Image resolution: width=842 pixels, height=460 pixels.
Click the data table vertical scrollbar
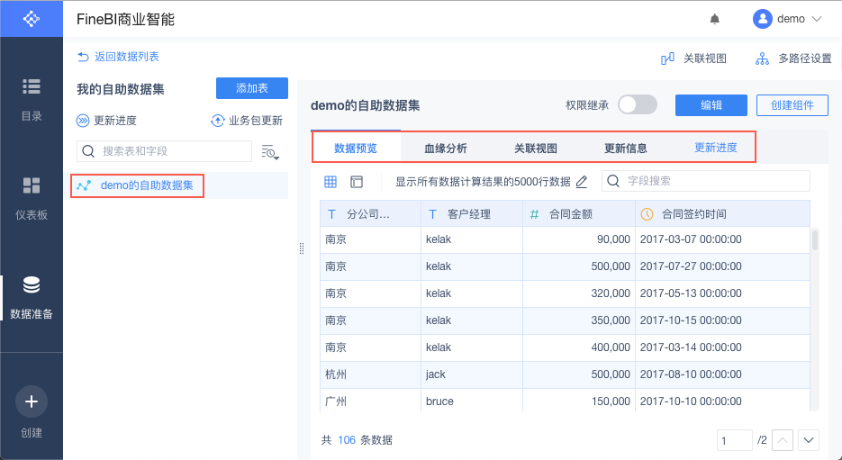click(815, 241)
